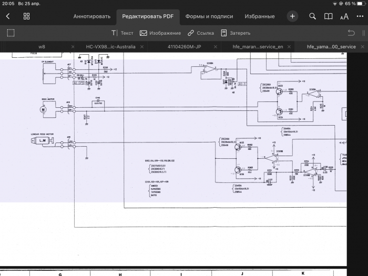The image size is (368, 276).
Task: Open the more options ellipsis menu
Action: pos(360,16)
